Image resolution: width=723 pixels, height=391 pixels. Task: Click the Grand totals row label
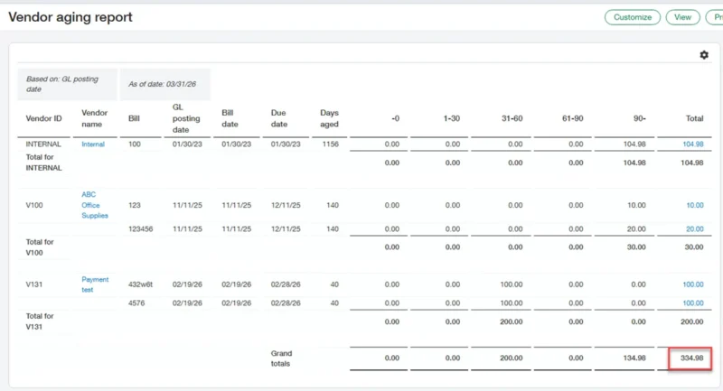tap(281, 358)
